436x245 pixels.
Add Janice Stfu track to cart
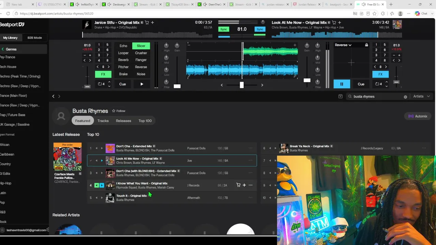[147, 22]
